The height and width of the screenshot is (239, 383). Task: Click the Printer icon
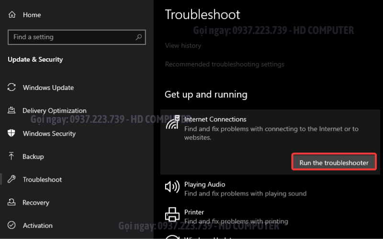coord(172,214)
